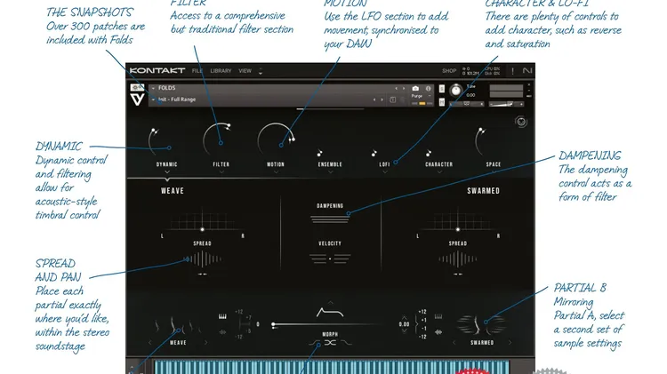Click the Ensemble knob
This screenshot has height=374, width=667.
tap(320, 153)
